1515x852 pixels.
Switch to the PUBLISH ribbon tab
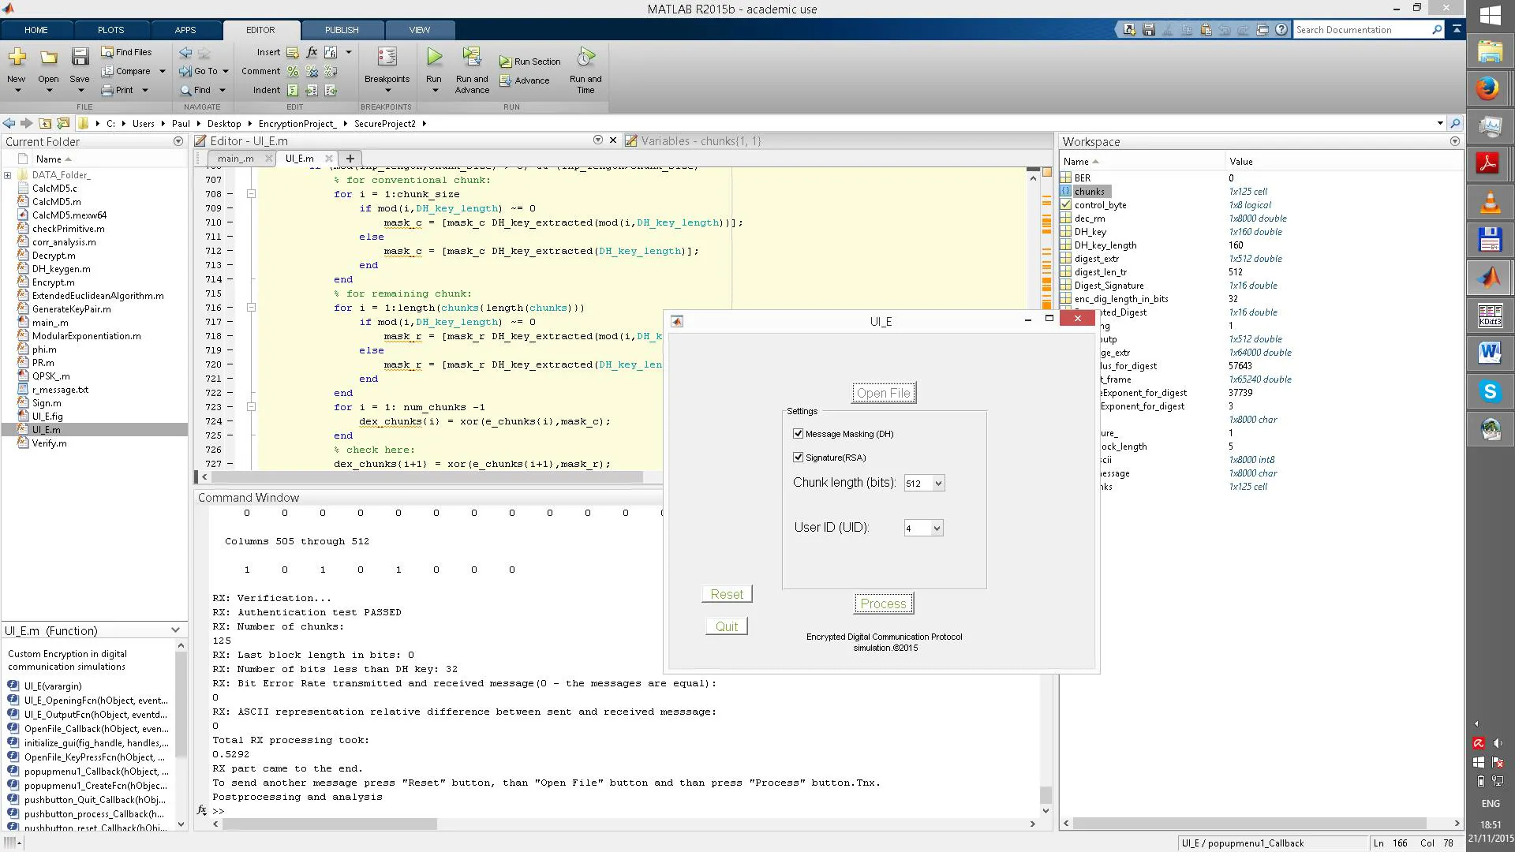coord(342,30)
